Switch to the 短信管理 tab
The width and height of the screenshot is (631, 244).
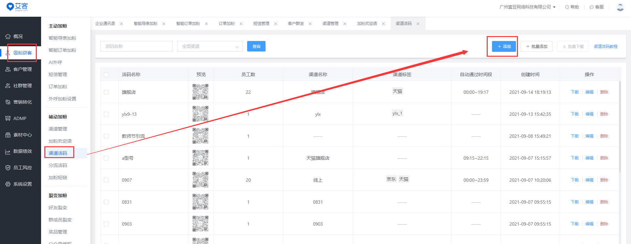[x=261, y=24]
